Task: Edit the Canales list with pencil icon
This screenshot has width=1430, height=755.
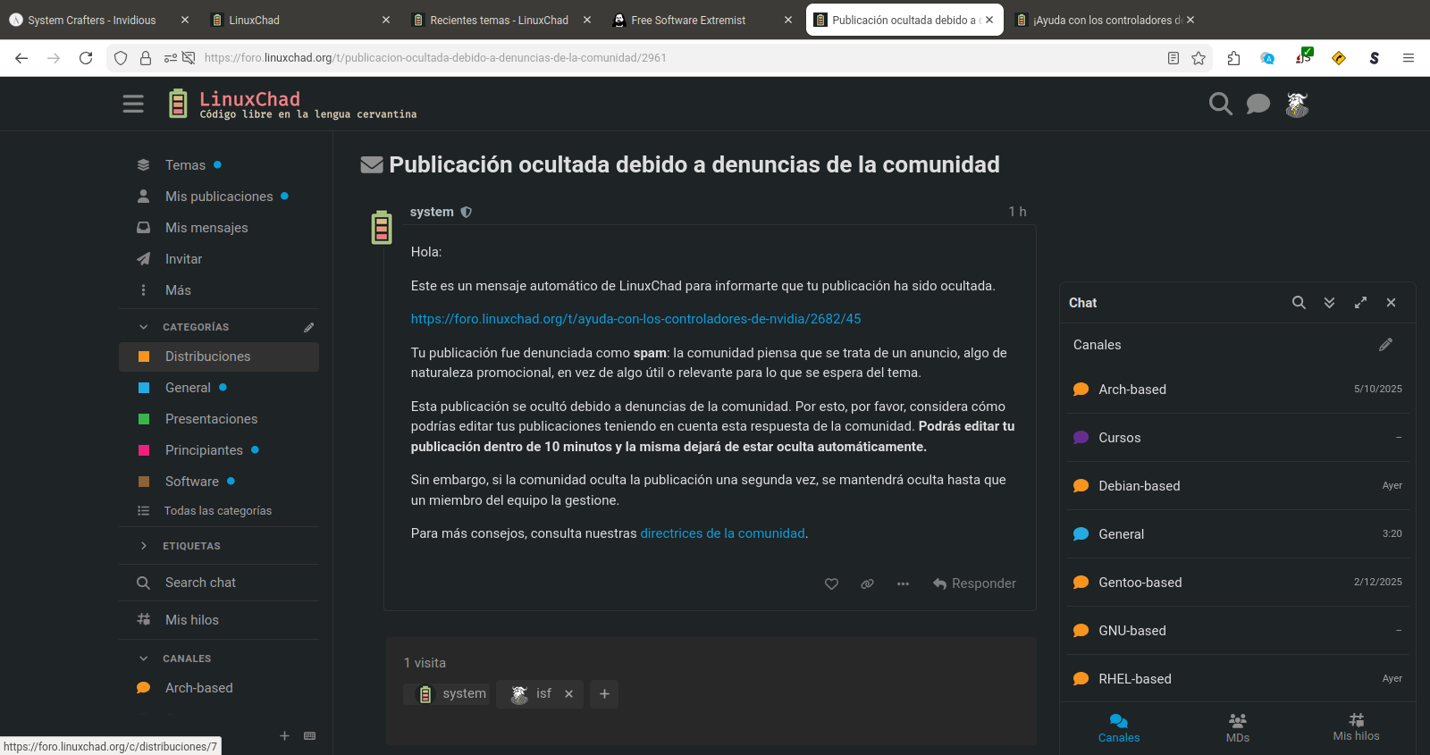Action: pyautogui.click(x=1385, y=345)
